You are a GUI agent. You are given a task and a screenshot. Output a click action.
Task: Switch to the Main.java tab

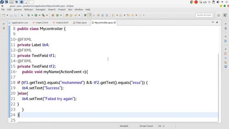[80, 23]
